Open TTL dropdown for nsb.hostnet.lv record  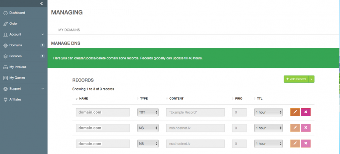click(269, 128)
